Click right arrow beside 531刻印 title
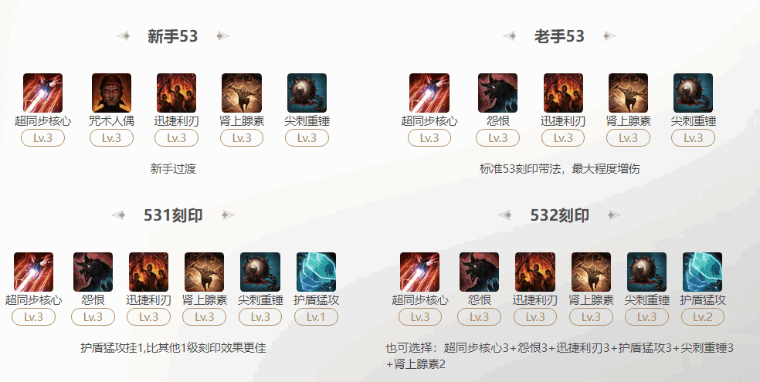 coord(228,215)
